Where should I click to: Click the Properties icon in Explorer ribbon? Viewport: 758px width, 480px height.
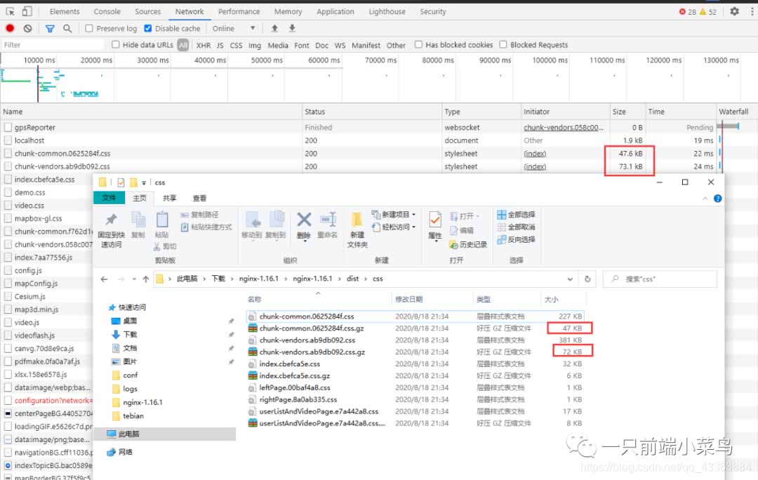click(435, 220)
